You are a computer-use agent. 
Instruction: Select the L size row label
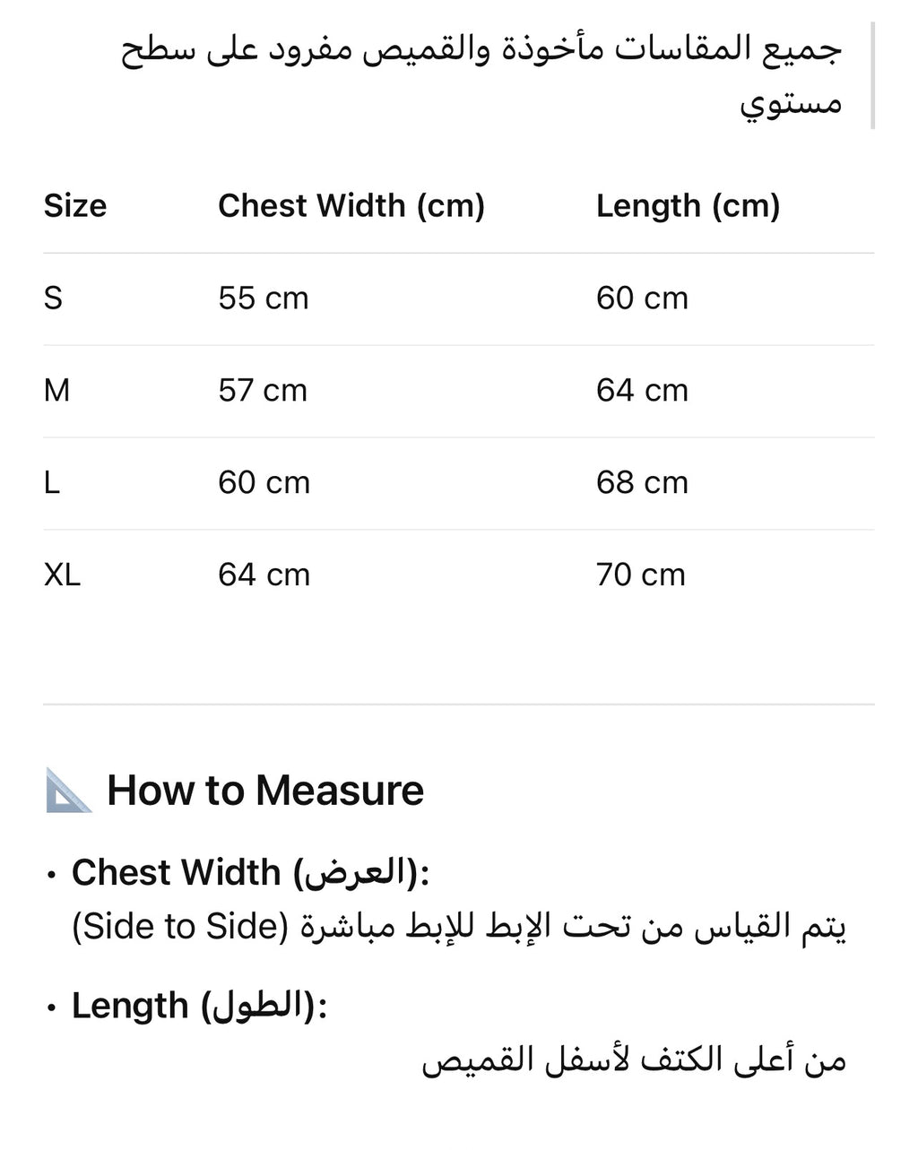coord(52,483)
